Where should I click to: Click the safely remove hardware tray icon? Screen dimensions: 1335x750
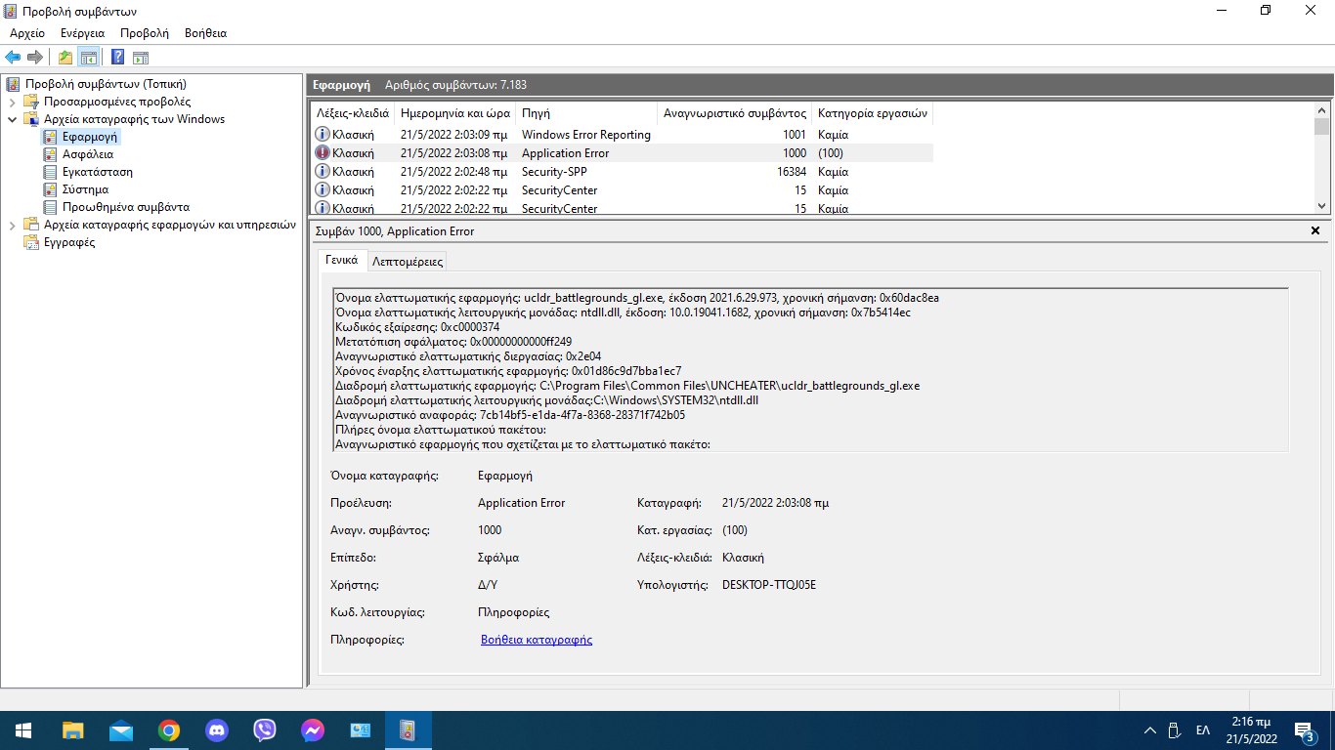(1176, 730)
